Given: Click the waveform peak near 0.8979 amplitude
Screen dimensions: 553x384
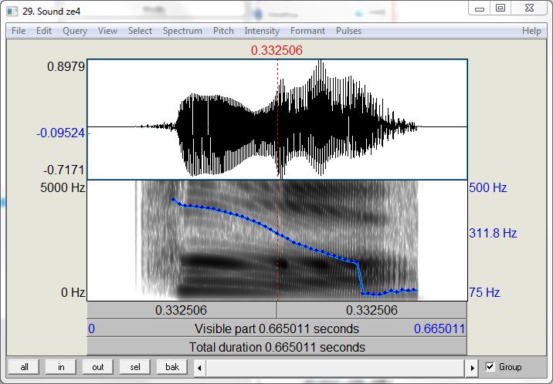Looking at the screenshot, I should pyautogui.click(x=321, y=62).
